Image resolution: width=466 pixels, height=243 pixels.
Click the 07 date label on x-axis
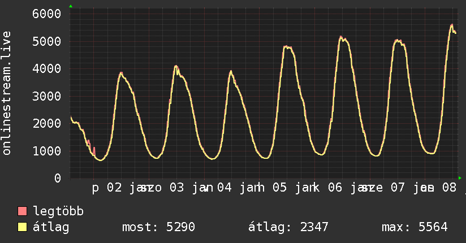coord(398,188)
